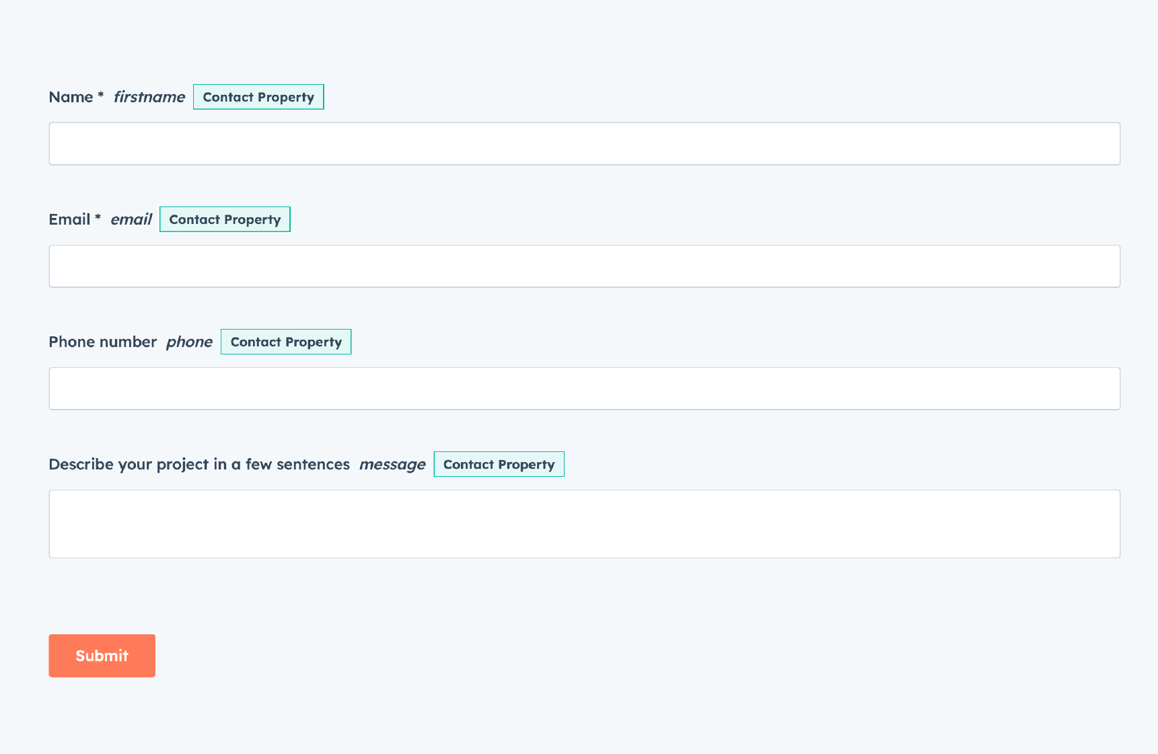Click inside the Phone number input field
This screenshot has width=1158, height=754.
coord(584,388)
